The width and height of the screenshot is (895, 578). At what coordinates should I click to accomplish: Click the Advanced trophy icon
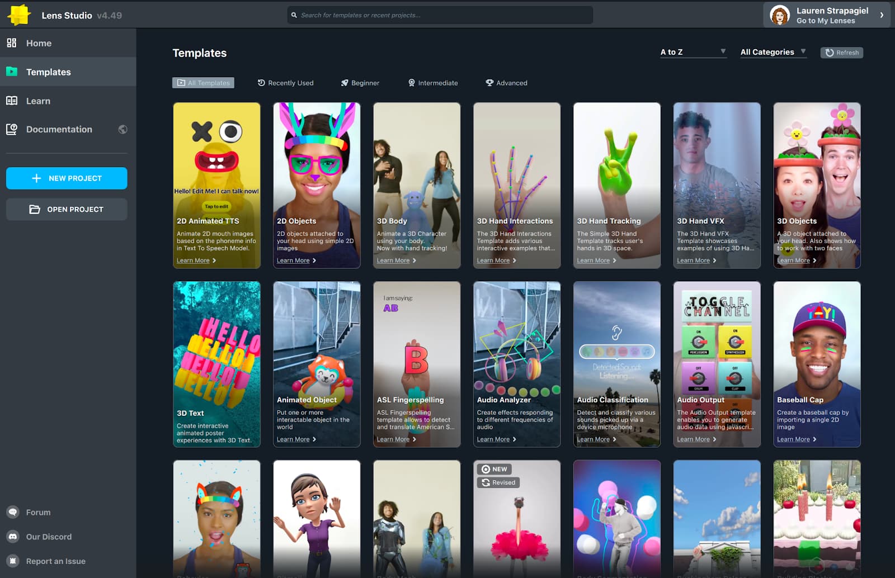tap(489, 83)
